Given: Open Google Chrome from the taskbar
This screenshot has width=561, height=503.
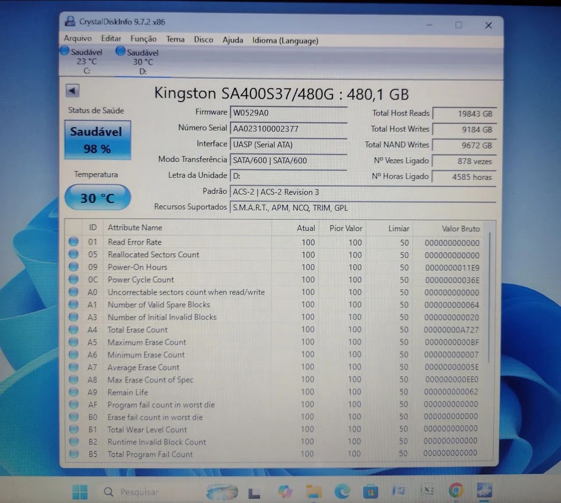Looking at the screenshot, I should point(456,490).
